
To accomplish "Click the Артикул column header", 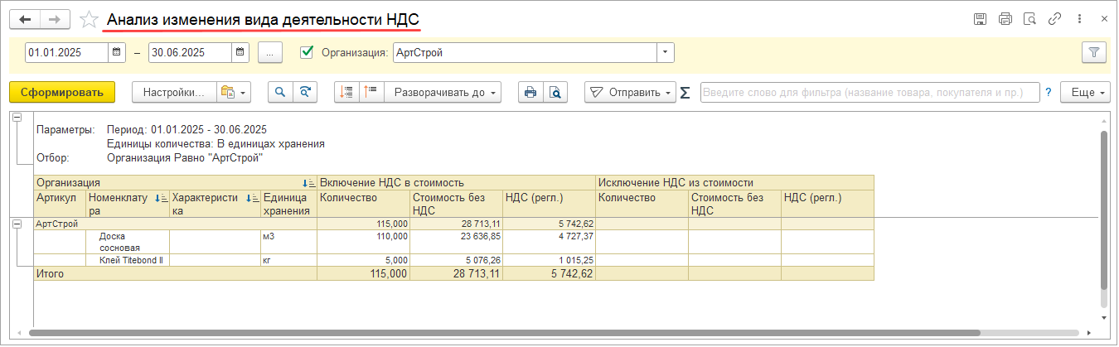I will pyautogui.click(x=60, y=204).
